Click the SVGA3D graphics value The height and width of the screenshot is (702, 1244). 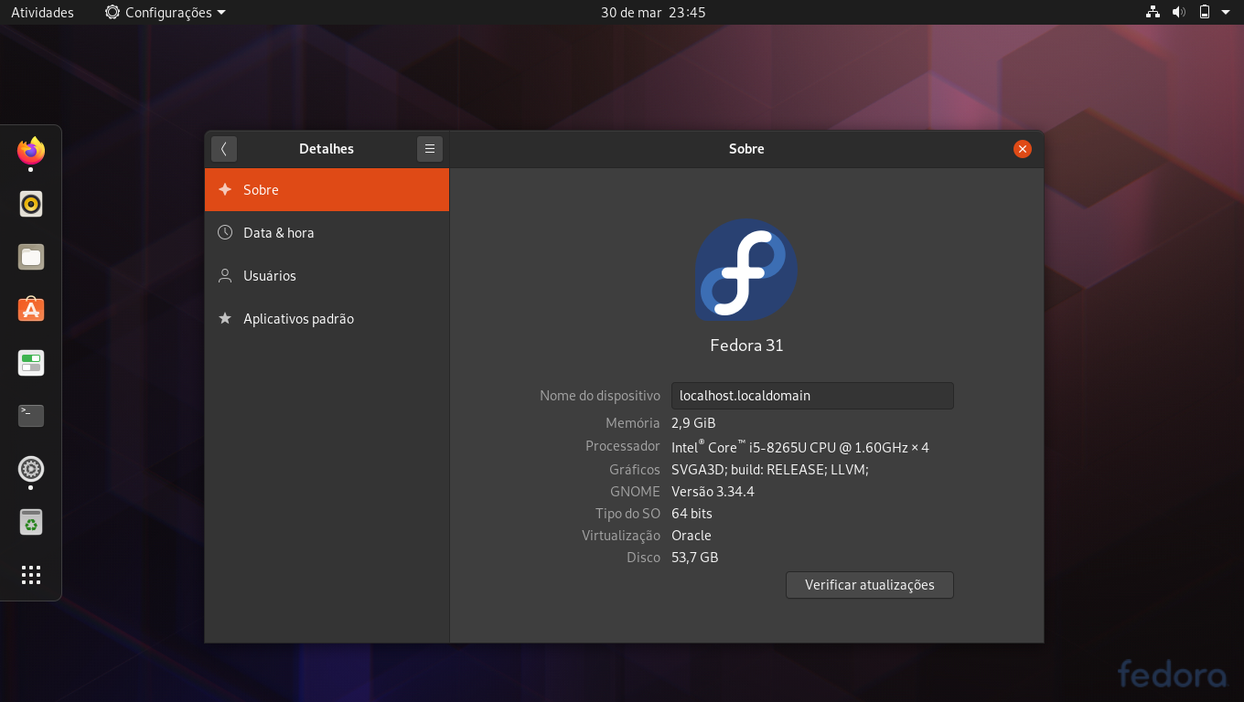point(770,470)
